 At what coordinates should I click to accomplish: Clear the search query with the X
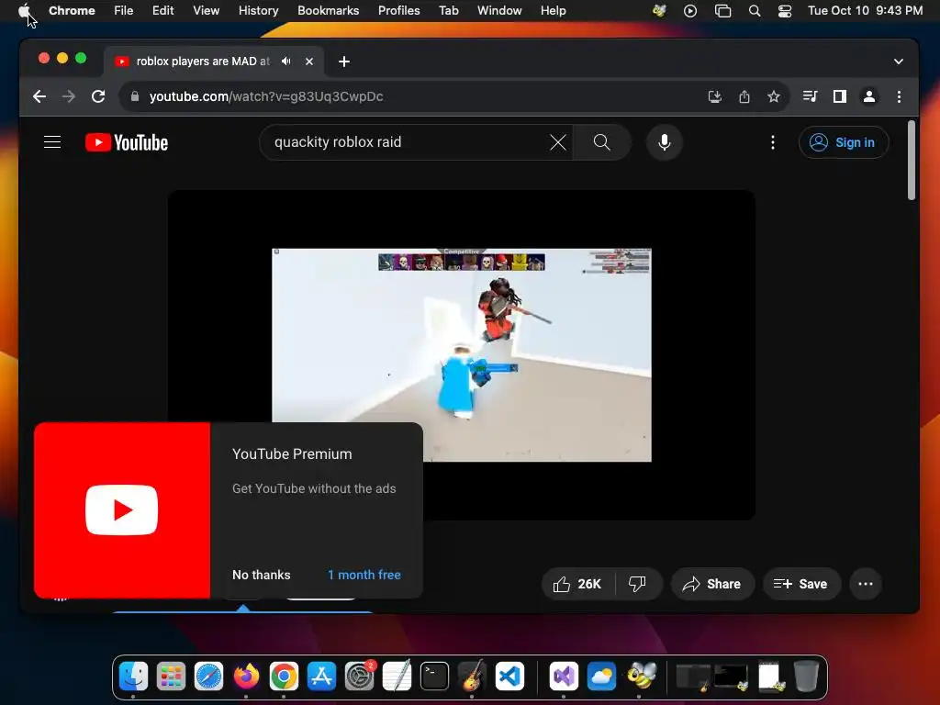(557, 142)
